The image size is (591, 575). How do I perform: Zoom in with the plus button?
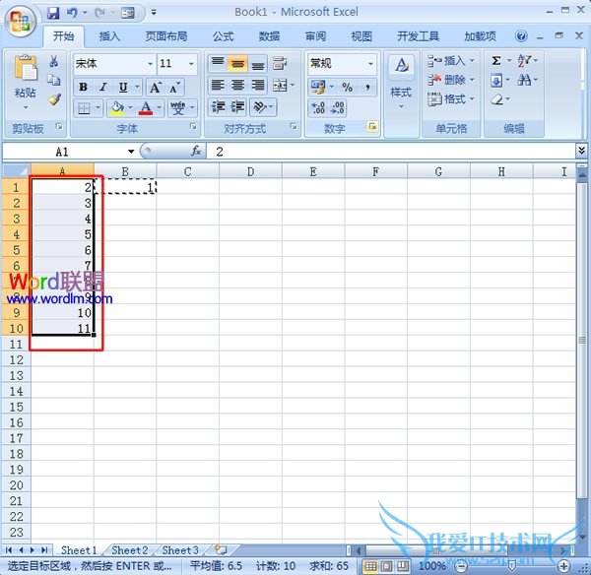click(563, 566)
